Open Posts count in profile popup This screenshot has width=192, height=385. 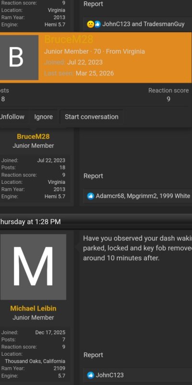tap(3, 99)
